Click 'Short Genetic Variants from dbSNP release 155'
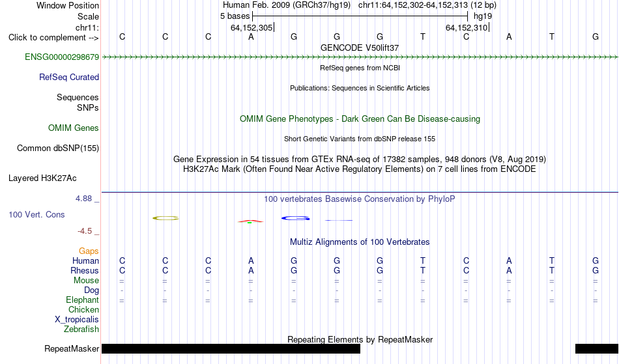 [360, 139]
